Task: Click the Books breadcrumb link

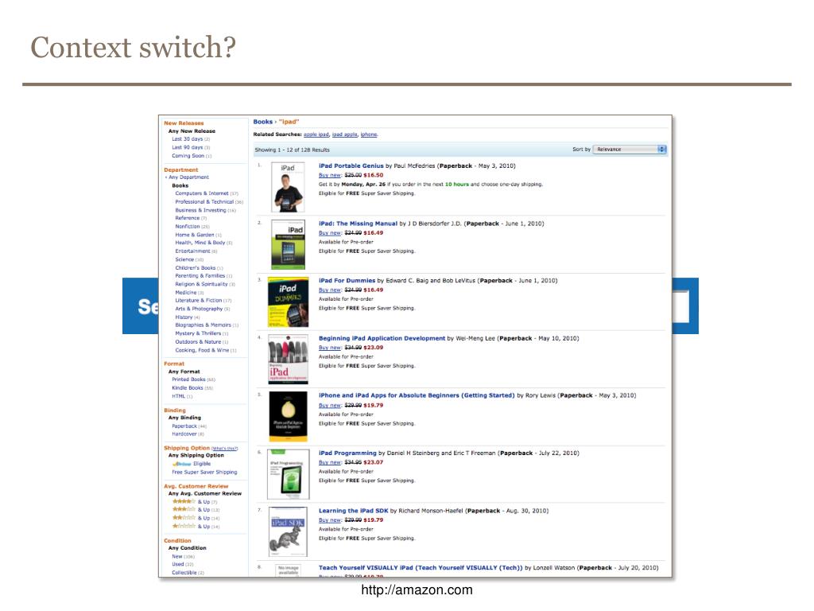Action: (262, 122)
